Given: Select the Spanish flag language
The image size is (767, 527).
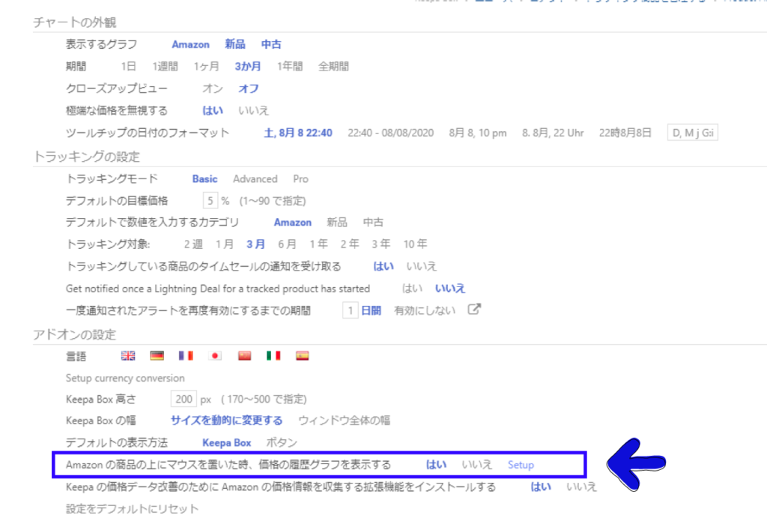Looking at the screenshot, I should (x=302, y=356).
